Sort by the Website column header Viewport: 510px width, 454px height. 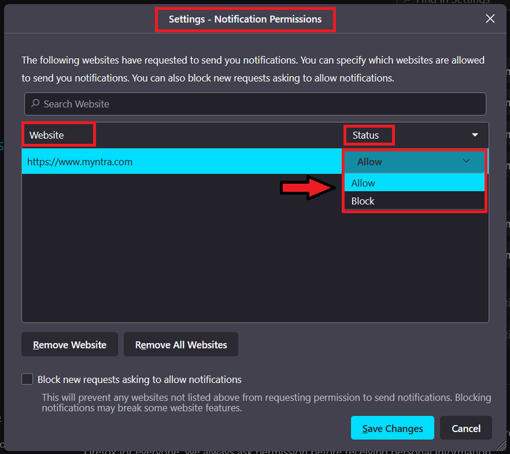(46, 135)
